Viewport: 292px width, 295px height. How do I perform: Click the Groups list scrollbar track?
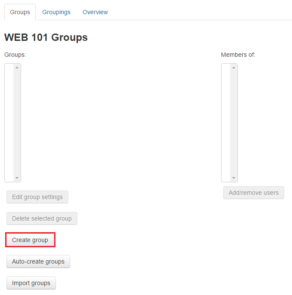(17, 123)
